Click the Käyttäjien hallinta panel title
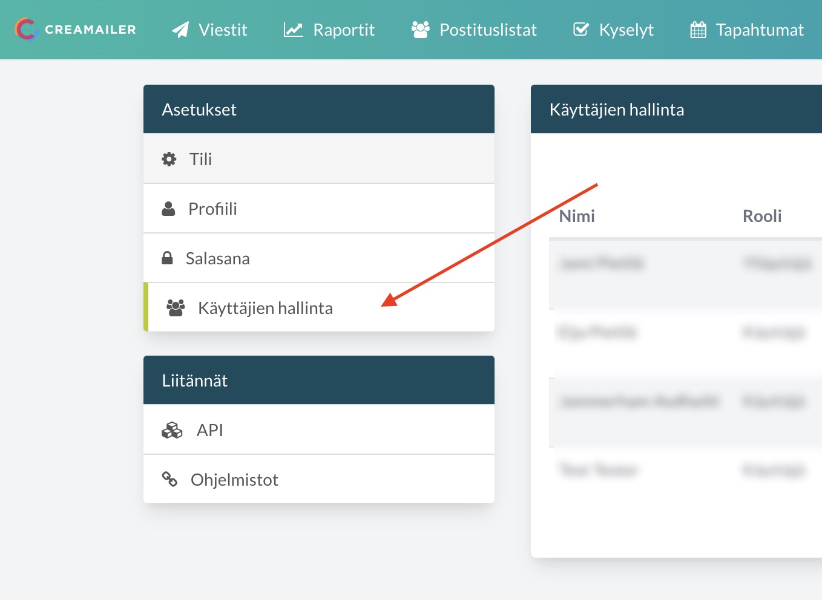The height and width of the screenshot is (600, 822). coord(617,109)
